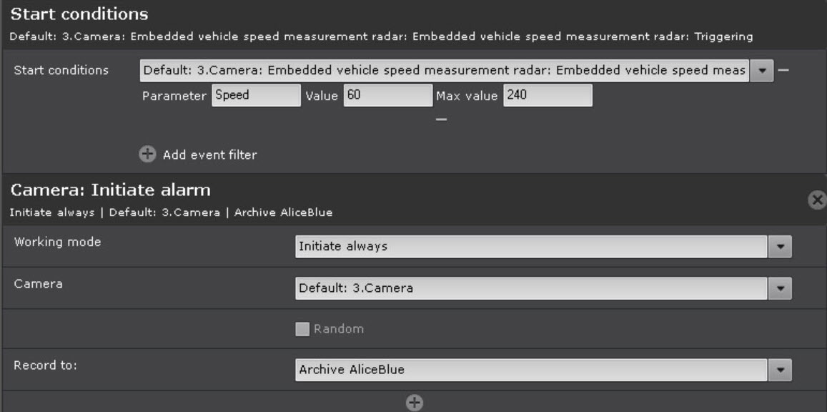Open the Start conditions dropdown arrow
827x412 pixels.
tap(763, 70)
